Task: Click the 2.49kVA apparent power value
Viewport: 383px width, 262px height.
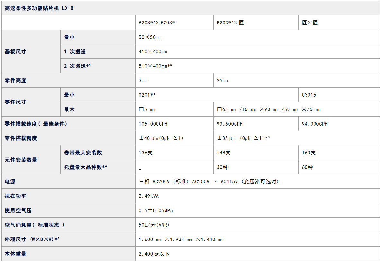Action: coord(149,196)
